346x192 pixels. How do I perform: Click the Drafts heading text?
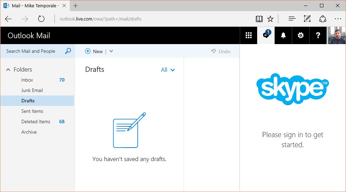(x=94, y=69)
